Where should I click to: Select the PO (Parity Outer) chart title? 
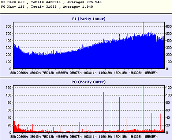[89, 82]
